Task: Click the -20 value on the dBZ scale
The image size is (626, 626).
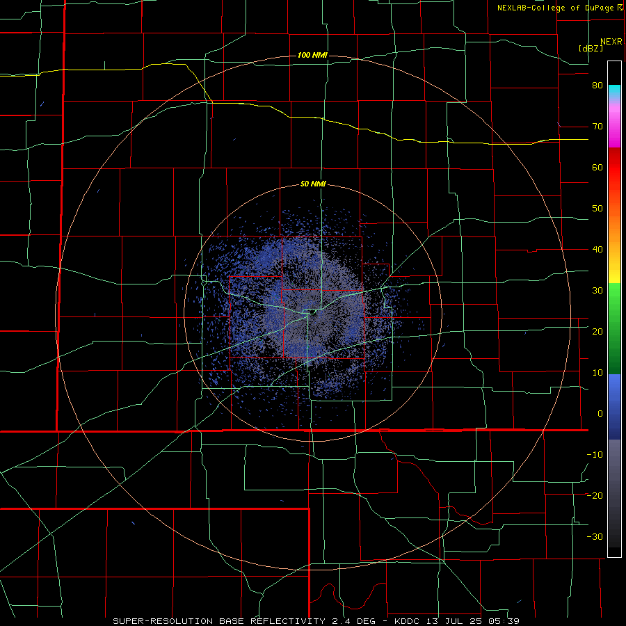Action: [x=595, y=496]
